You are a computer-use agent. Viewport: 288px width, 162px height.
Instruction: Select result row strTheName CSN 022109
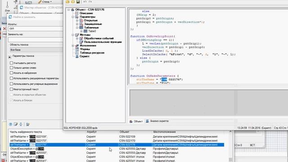click(117, 137)
